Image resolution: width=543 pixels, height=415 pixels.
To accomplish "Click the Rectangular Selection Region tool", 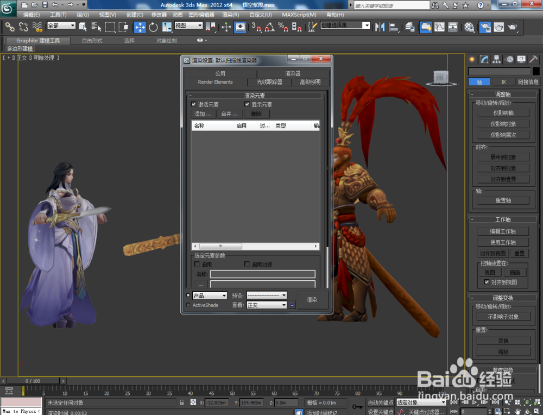I will (110, 27).
